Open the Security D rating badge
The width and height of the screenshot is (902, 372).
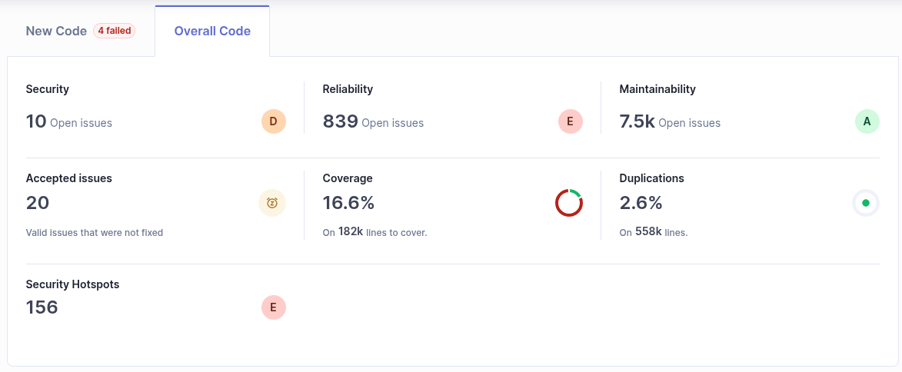coord(273,121)
